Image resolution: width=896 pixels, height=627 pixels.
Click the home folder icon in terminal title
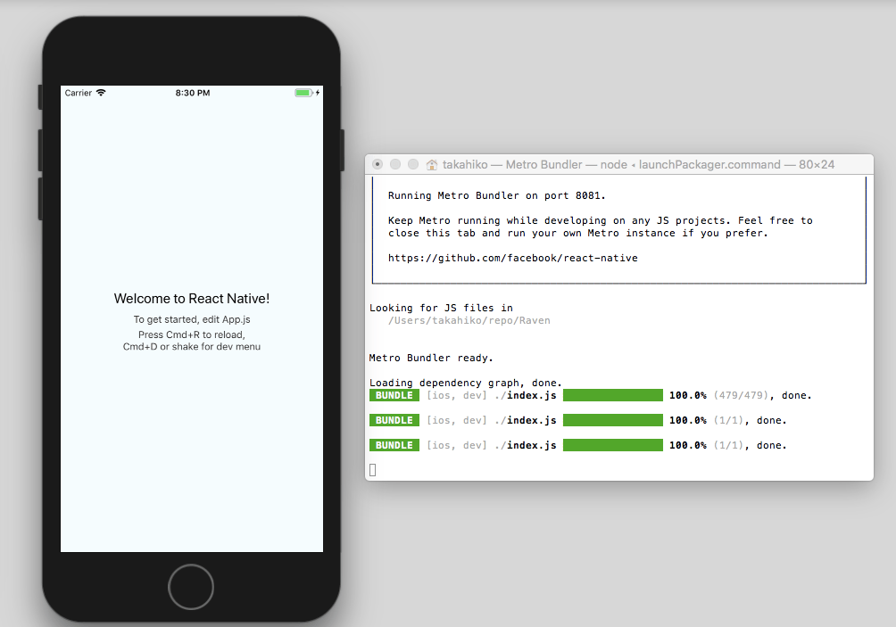coord(432,165)
